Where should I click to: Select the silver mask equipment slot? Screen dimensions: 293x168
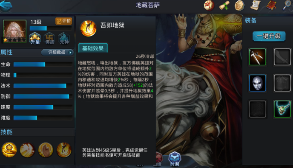tap(258, 83)
